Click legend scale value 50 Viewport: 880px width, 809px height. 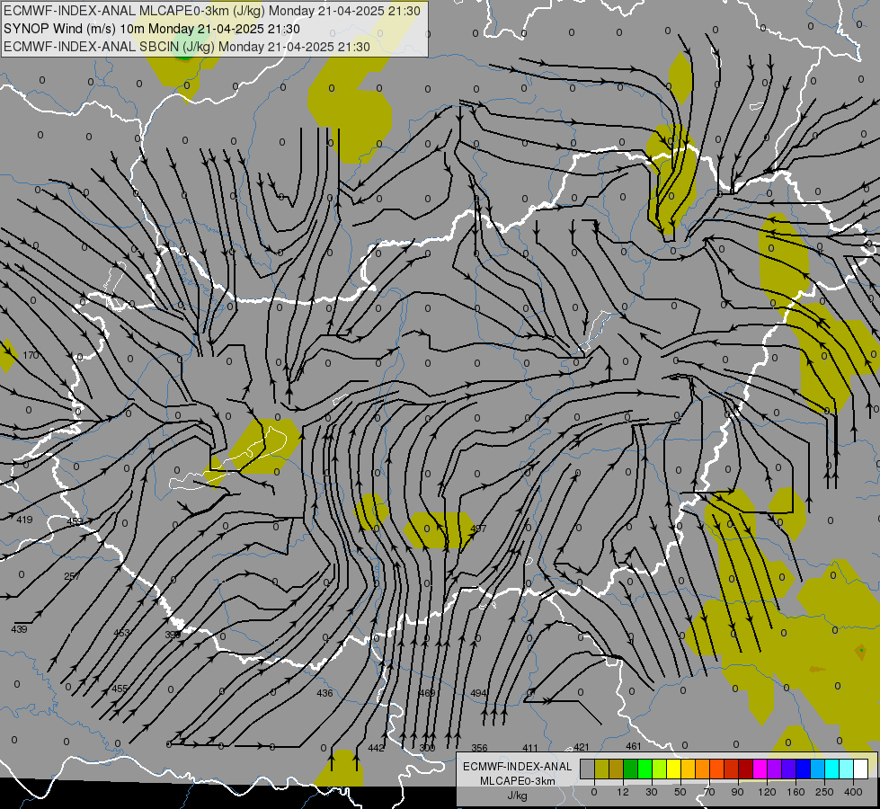pyautogui.click(x=680, y=792)
